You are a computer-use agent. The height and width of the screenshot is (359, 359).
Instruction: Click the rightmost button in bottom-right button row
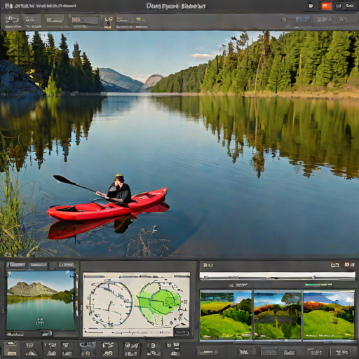(341, 352)
